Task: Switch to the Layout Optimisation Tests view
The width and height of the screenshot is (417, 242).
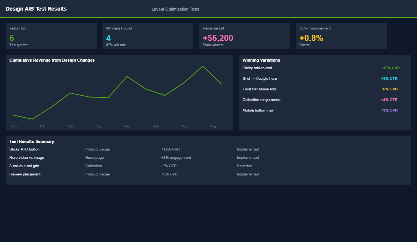Action: coord(175,9)
